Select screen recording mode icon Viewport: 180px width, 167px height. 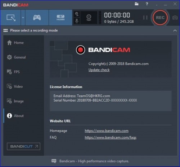pos(11,18)
